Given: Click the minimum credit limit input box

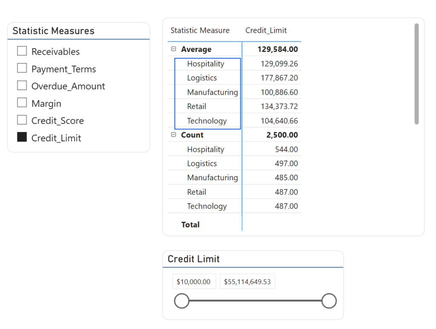Looking at the screenshot, I should point(194,282).
